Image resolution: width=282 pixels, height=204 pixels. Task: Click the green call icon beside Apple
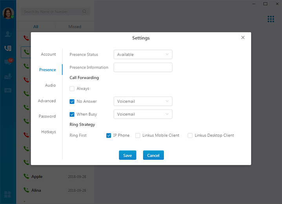click(26, 177)
